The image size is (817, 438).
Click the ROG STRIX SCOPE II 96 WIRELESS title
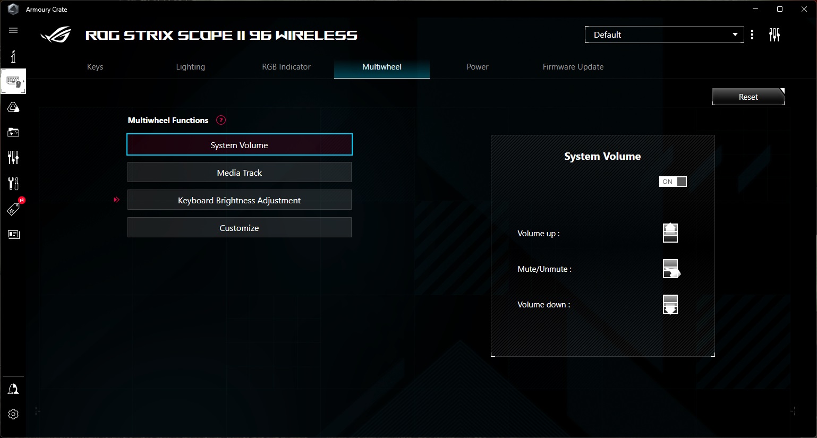[x=222, y=36]
